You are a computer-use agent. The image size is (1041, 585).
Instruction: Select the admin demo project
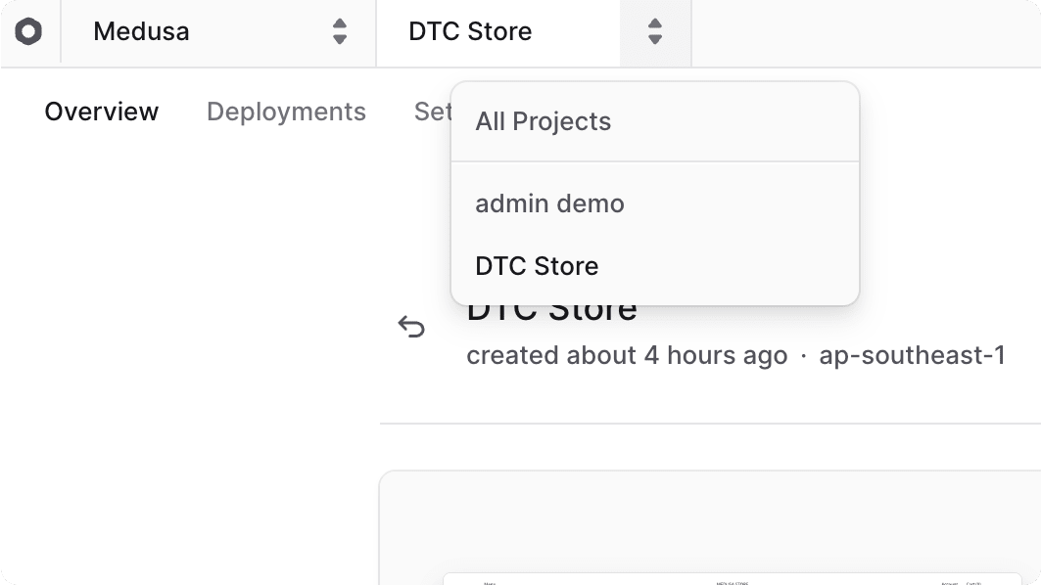548,203
